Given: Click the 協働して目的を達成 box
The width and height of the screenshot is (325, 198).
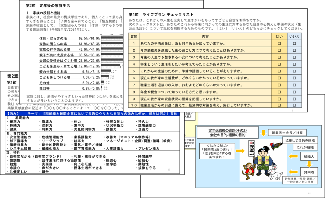Looking at the screenshot, I should tap(300, 140).
